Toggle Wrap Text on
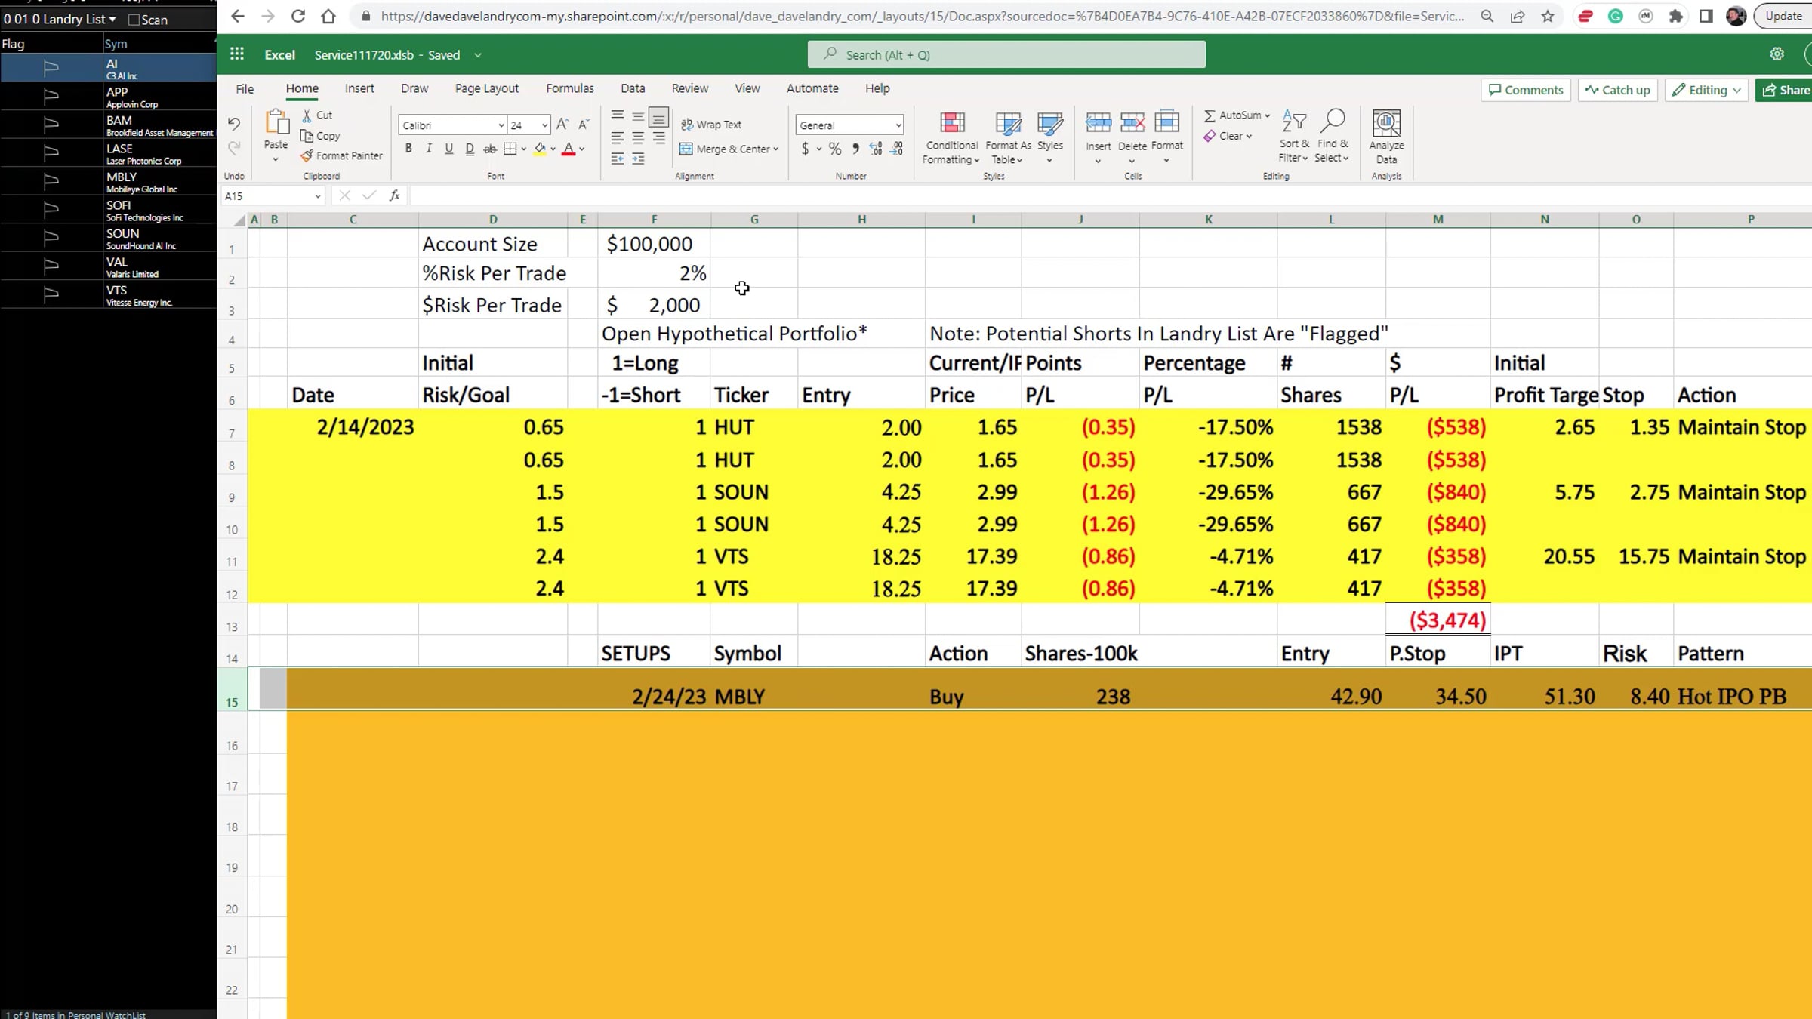 click(711, 125)
